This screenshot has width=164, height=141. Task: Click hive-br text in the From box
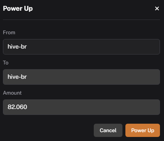click(17, 47)
